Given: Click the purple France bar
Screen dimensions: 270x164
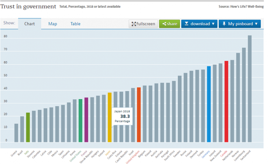Looking at the screenshot, I should tap(86, 120).
